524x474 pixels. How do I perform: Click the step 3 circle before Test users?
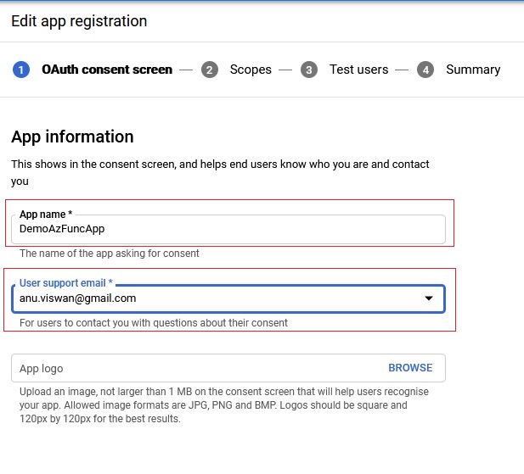pos(309,70)
